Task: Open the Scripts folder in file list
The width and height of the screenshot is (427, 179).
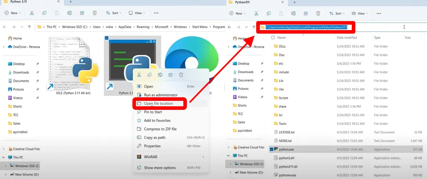Action: (x=283, y=98)
